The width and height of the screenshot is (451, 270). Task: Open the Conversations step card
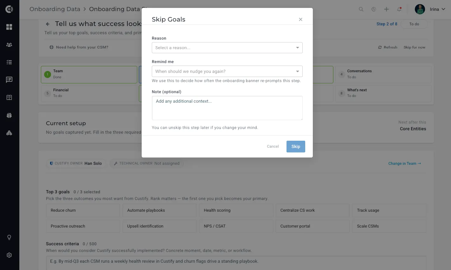383,74
